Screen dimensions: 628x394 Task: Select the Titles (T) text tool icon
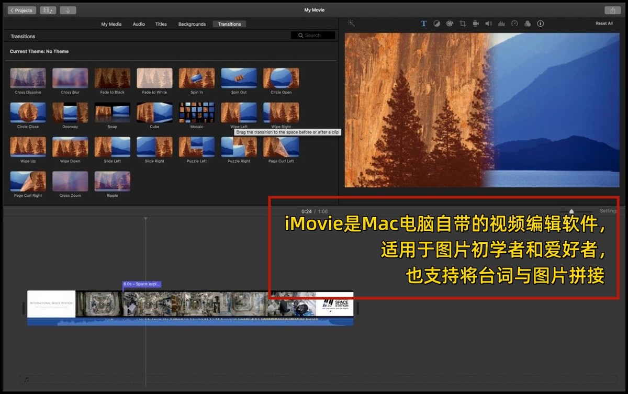pos(424,24)
